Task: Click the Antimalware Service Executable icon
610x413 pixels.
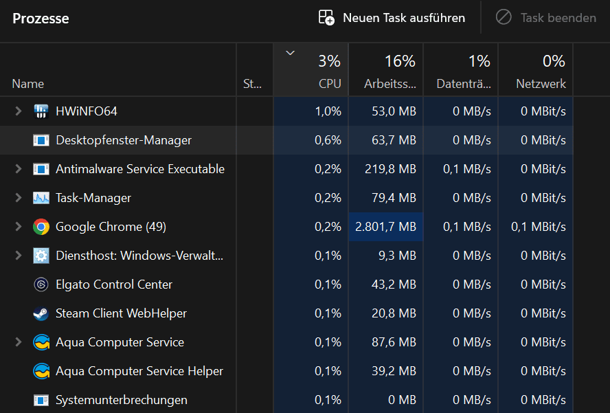Action: tap(41, 169)
